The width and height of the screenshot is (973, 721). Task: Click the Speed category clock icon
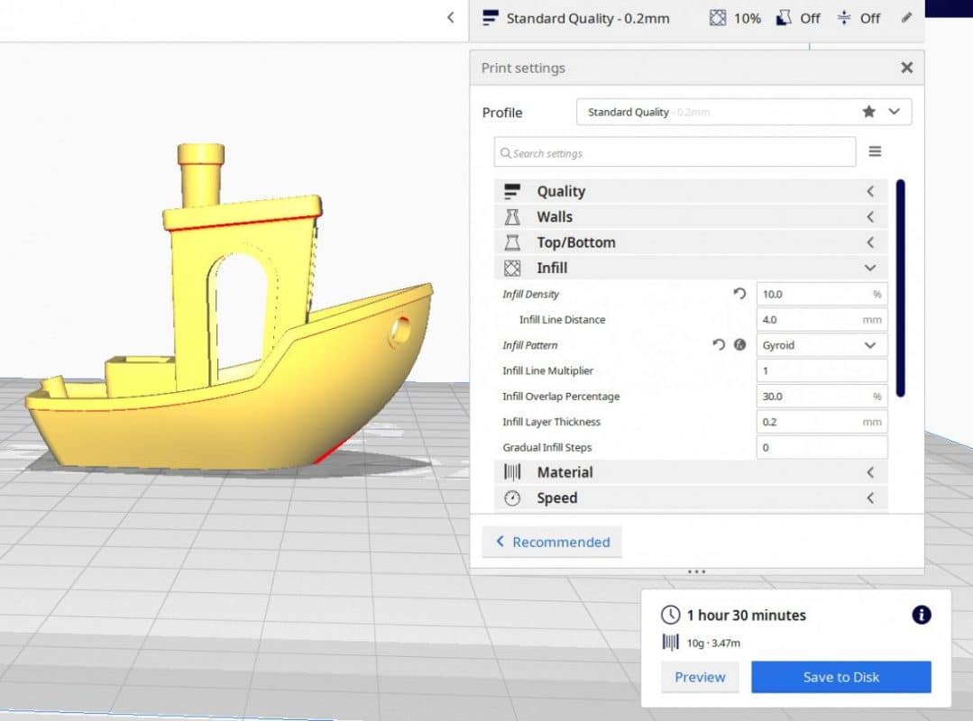pos(512,497)
